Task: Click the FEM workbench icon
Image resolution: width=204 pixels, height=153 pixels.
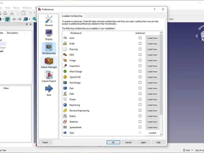Action: (x=65, y=55)
